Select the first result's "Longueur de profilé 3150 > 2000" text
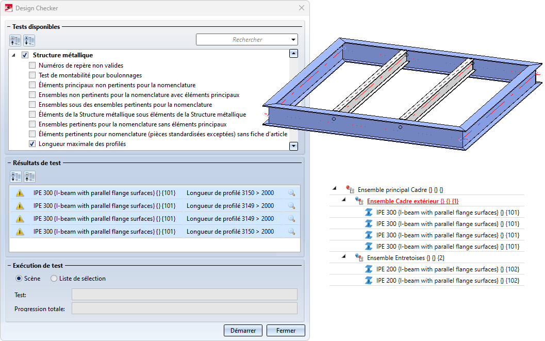Image resolution: width=545 pixels, height=341 pixels. tap(230, 193)
